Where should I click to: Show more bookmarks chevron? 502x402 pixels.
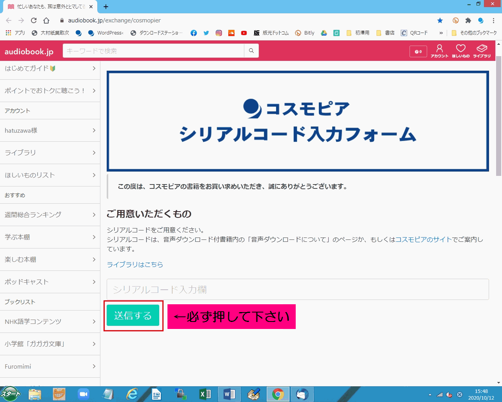[441, 33]
